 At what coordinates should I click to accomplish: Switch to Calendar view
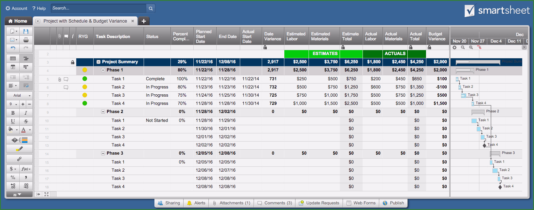tap(13, 67)
